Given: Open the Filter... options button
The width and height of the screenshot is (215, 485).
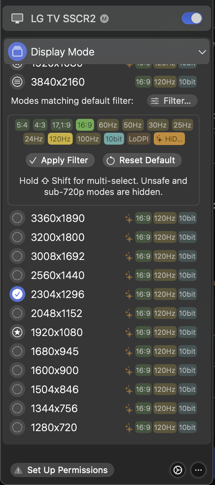Looking at the screenshot, I should coord(172,101).
